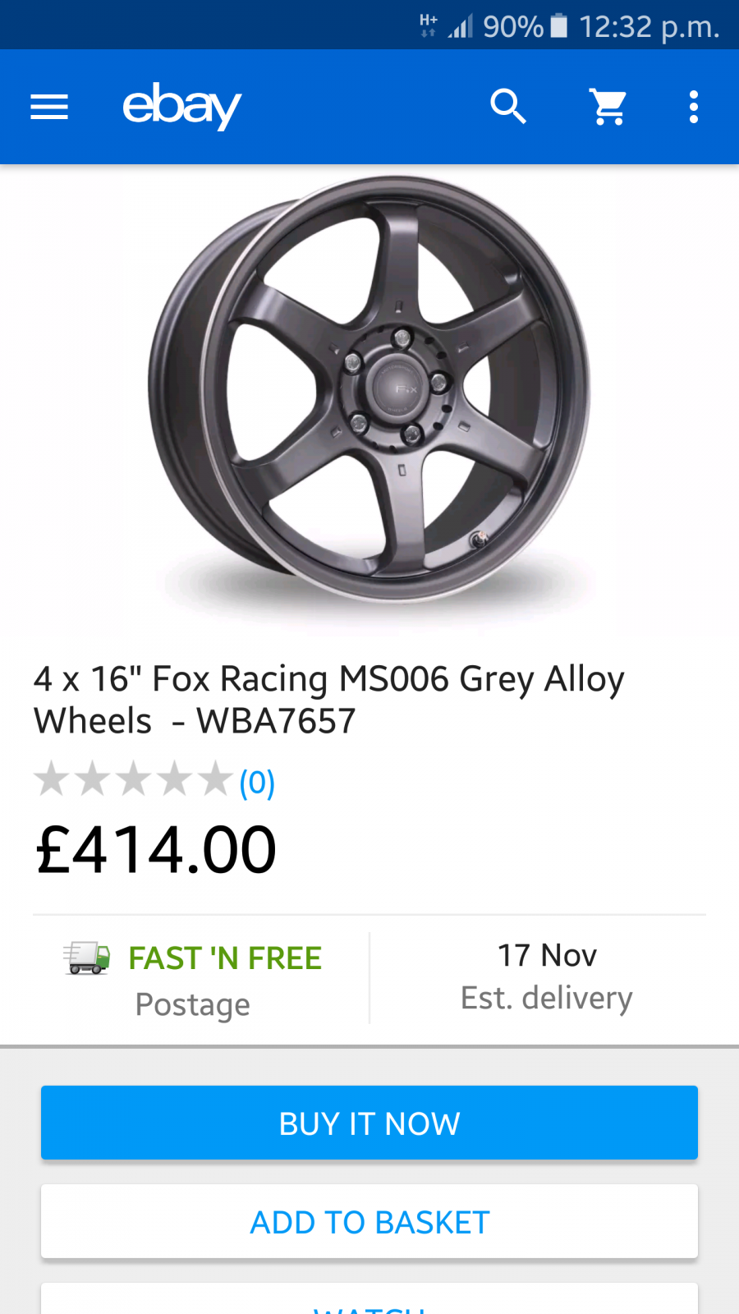
Task: Tap the delivery truck icon
Action: (x=87, y=958)
